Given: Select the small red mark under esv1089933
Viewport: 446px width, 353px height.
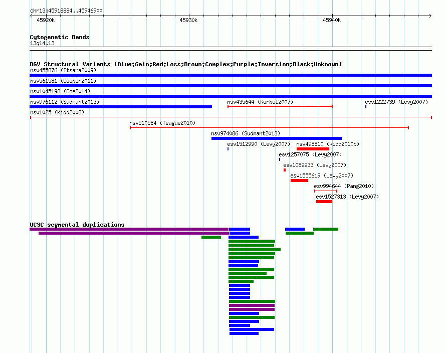Looking at the screenshot, I should pos(285,170).
